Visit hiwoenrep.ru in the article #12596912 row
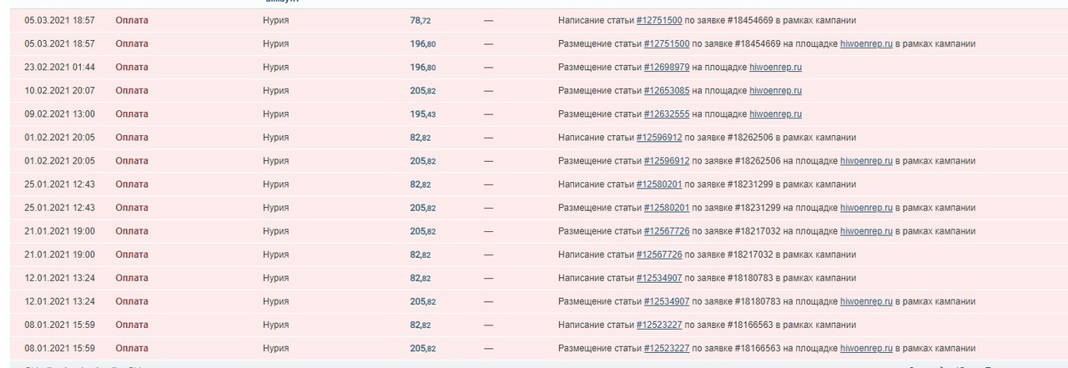Image resolution: width=1068 pixels, height=368 pixels. [x=866, y=161]
